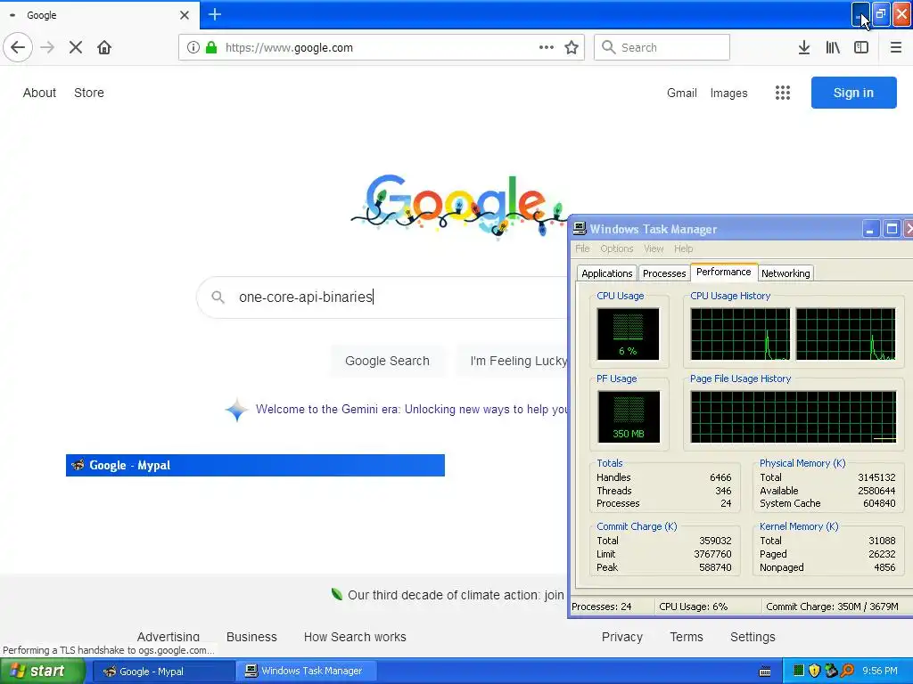Click the green padlock security icon

point(211,47)
